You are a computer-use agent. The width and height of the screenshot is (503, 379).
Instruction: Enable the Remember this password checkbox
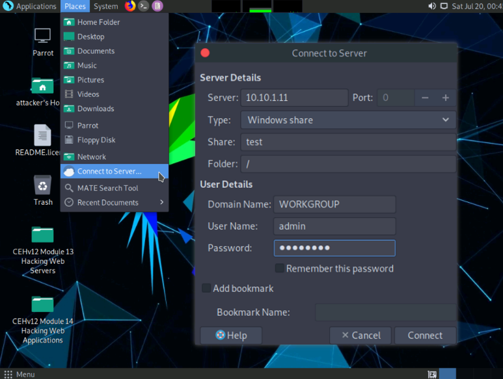[x=279, y=268]
